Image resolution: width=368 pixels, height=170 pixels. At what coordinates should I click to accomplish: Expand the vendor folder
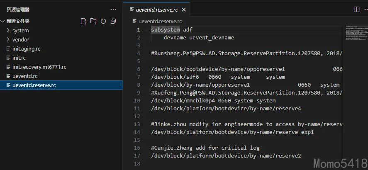click(x=21, y=39)
